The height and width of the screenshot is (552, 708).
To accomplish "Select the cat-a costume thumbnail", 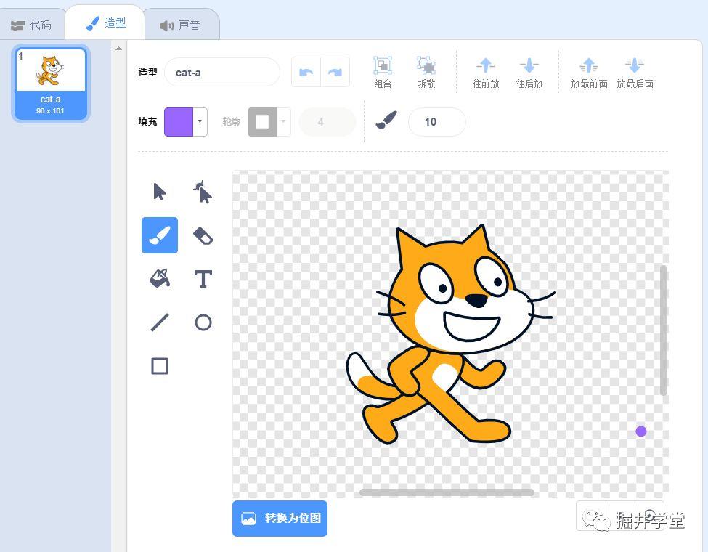I will coord(51,84).
